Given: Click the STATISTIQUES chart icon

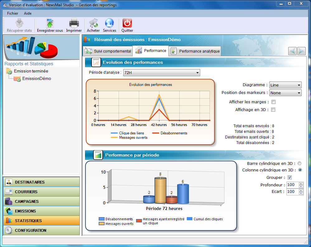Looking at the screenshot, I should (x=9, y=221).
